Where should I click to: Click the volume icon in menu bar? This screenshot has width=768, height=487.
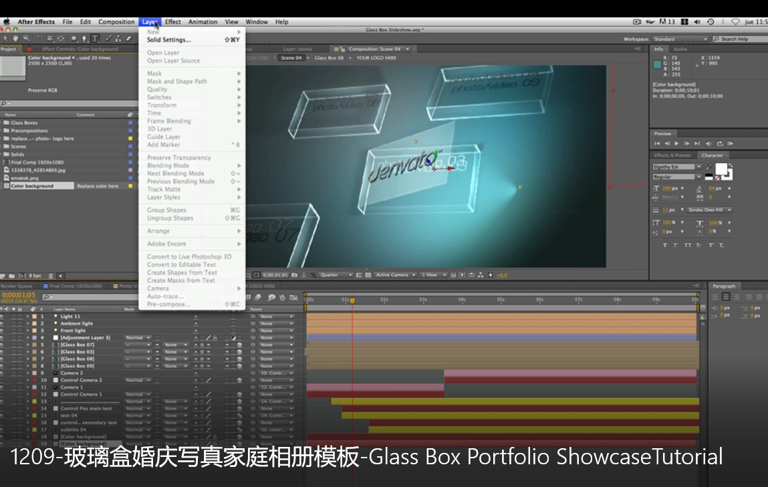697,21
